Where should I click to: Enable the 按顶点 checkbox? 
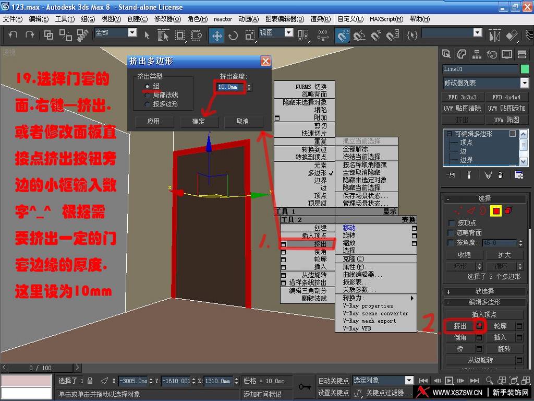pos(452,223)
